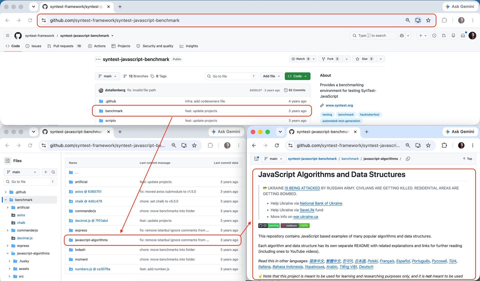Jump to Top in the README window
The height and width of the screenshot is (281, 480).
click(467, 159)
